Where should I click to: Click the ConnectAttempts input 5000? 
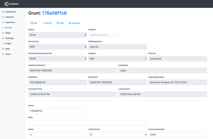(x=177, y=135)
